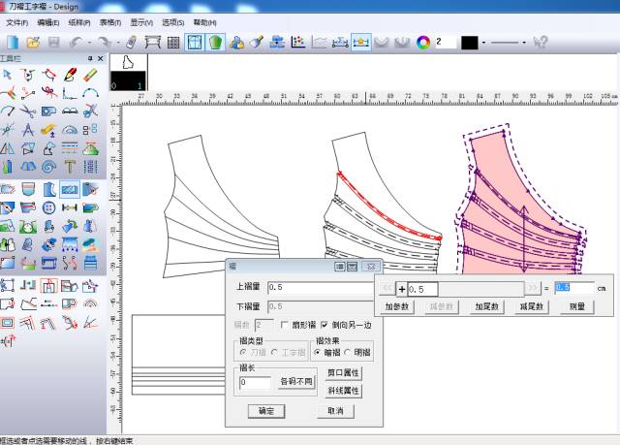This screenshot has height=445, width=620.
Task: Select the compass tool icon
Action: click(x=28, y=130)
